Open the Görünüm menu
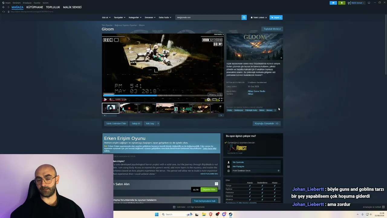The height and width of the screenshot is (218, 387). (17, 3)
